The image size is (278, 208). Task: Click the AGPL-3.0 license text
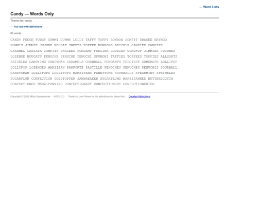[59, 97]
